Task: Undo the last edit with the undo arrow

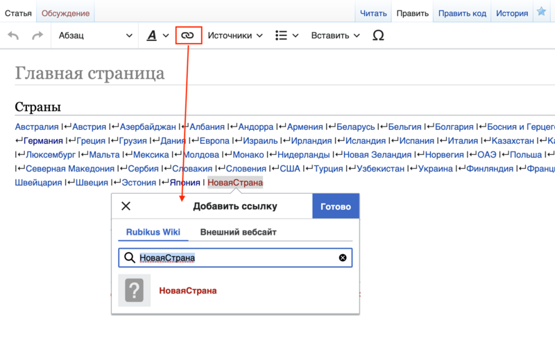Action: 13,35
